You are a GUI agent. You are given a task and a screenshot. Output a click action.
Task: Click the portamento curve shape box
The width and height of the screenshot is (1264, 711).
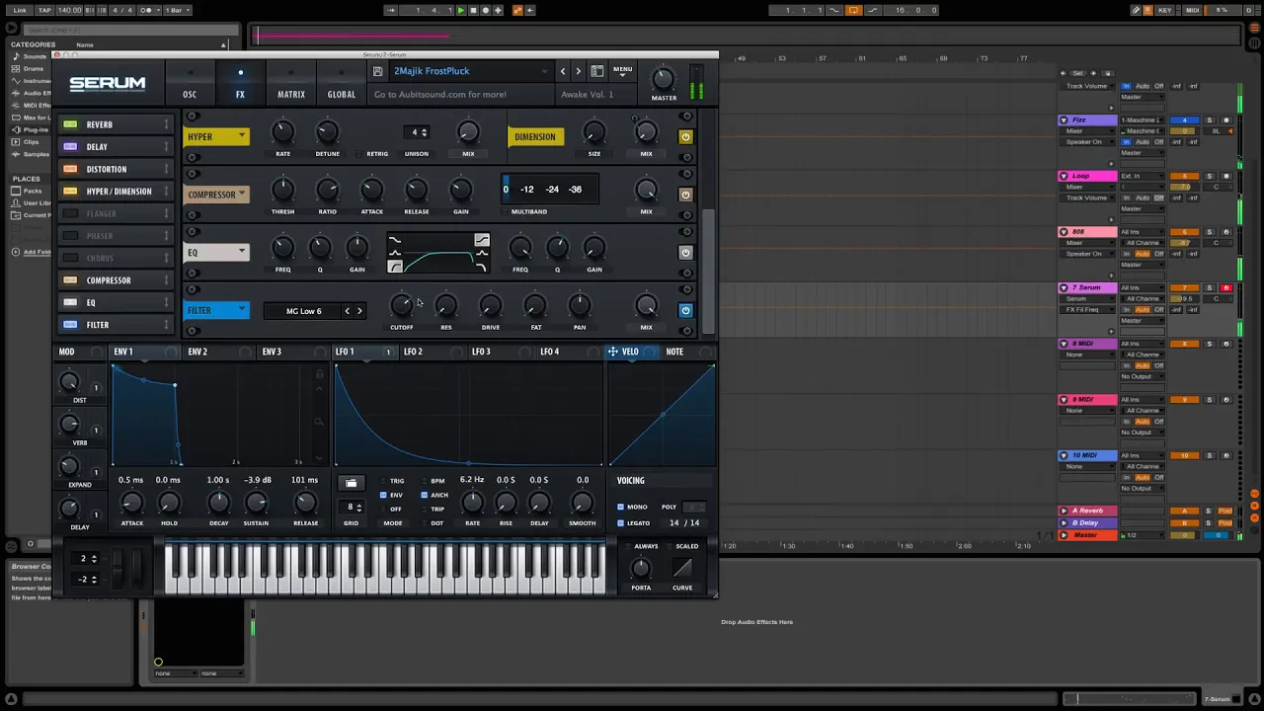pyautogui.click(x=682, y=568)
